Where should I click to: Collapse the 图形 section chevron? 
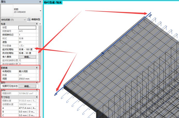click(x=37, y=82)
